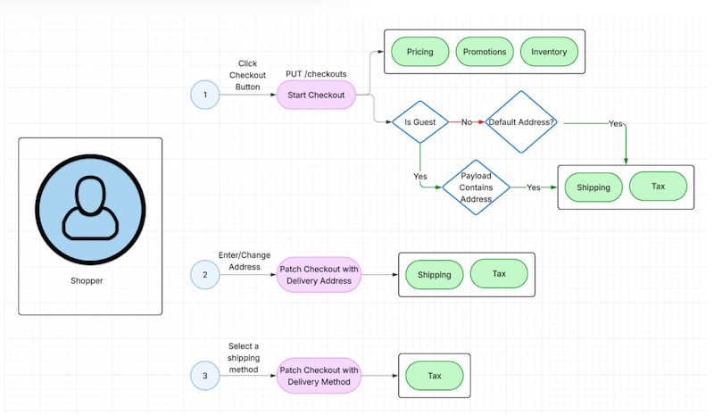Select the Promotions node
This screenshot has height=416, width=714.
pyautogui.click(x=485, y=52)
